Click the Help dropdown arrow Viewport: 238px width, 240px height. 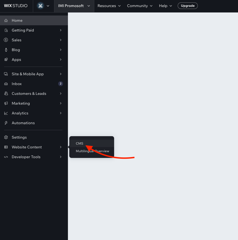(x=171, y=6)
